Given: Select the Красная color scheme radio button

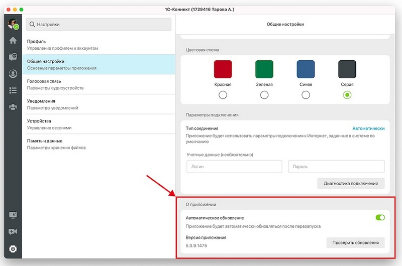Looking at the screenshot, I should pyautogui.click(x=223, y=95).
